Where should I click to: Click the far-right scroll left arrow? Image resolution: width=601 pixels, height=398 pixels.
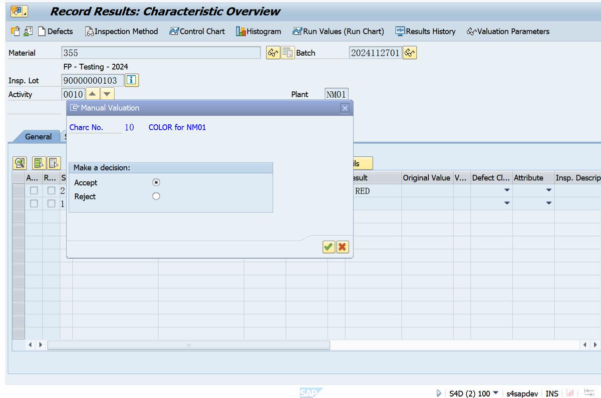tap(585, 345)
